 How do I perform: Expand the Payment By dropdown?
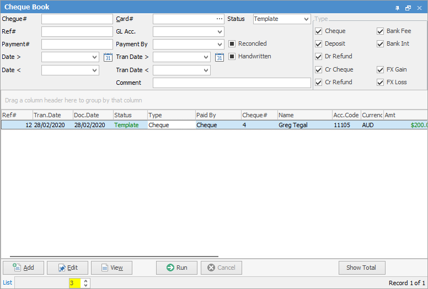[220, 44]
